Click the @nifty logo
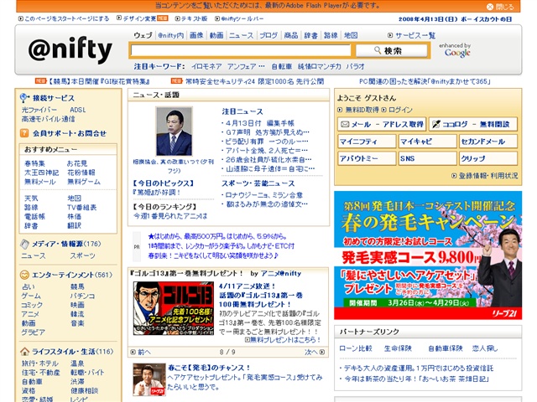This screenshot has height=402, width=537. (70, 50)
